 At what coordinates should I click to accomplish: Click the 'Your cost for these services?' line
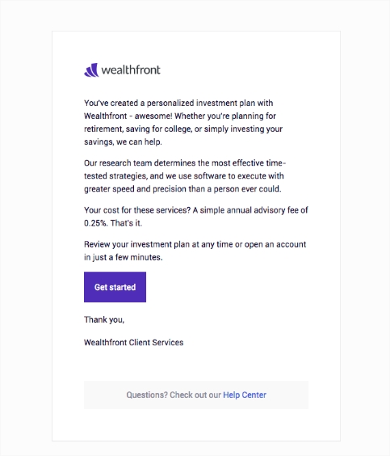pyautogui.click(x=196, y=210)
